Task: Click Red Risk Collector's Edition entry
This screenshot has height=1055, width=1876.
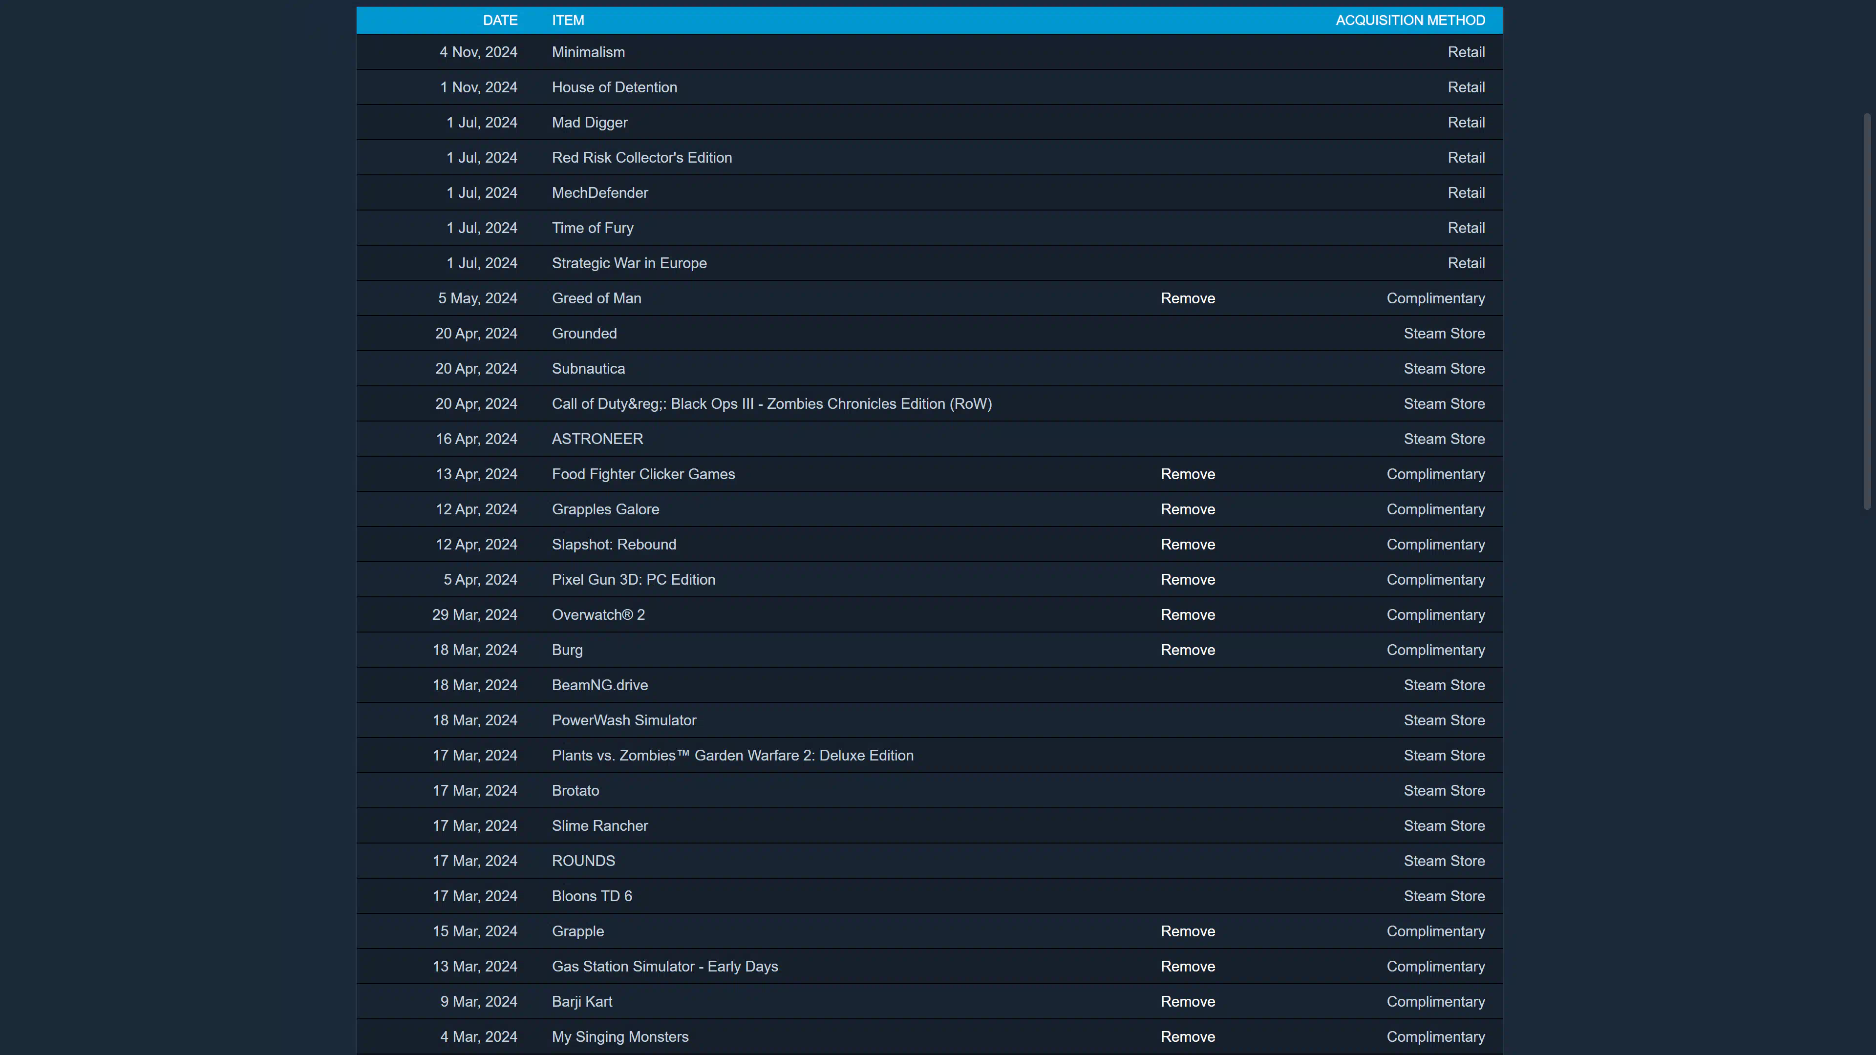Action: tap(641, 158)
